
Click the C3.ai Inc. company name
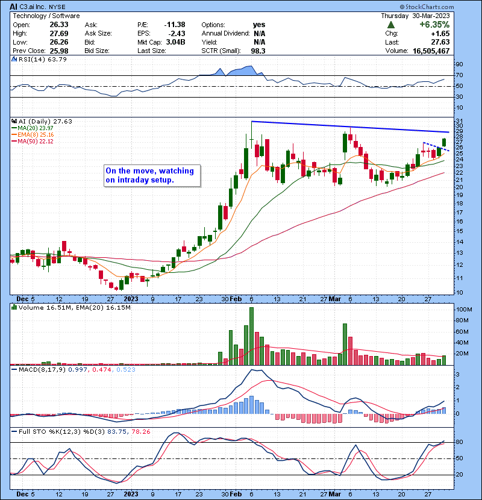[x=33, y=7]
